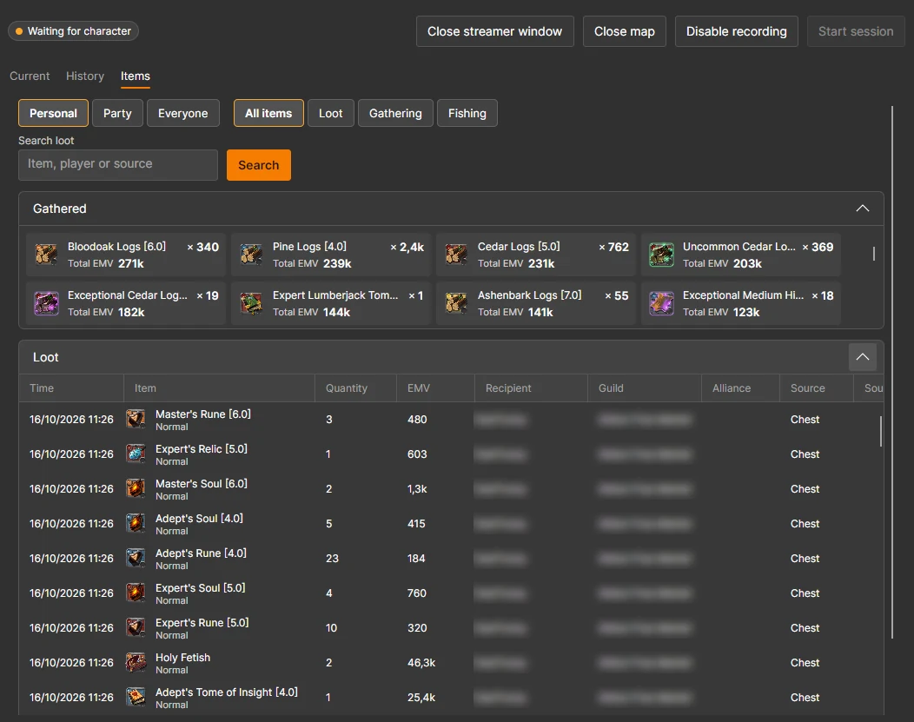Click the Close map button
Screen dimensions: 914x722
click(x=625, y=31)
